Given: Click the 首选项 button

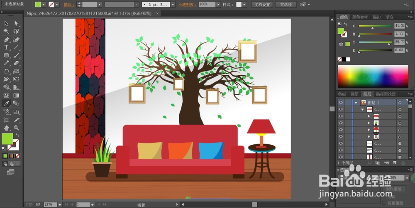Looking at the screenshot, I should pos(286,5).
